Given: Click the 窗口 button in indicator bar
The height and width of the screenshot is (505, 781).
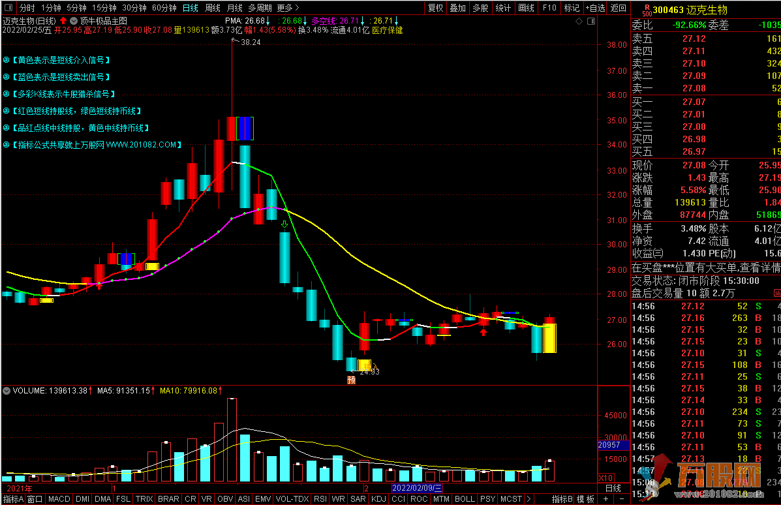Looking at the screenshot, I should click(x=35, y=499).
